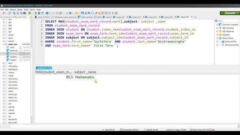
Task: Click the result set tab above grid
Action: (x=44, y=68)
